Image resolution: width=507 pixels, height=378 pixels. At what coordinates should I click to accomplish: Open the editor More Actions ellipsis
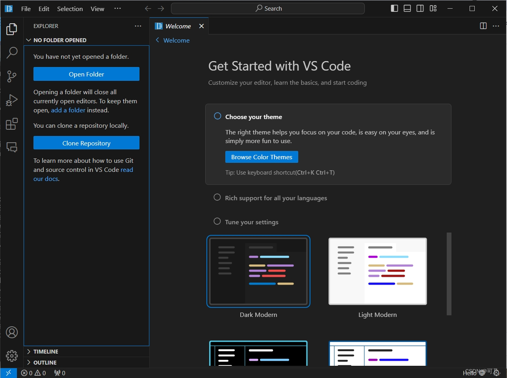496,26
